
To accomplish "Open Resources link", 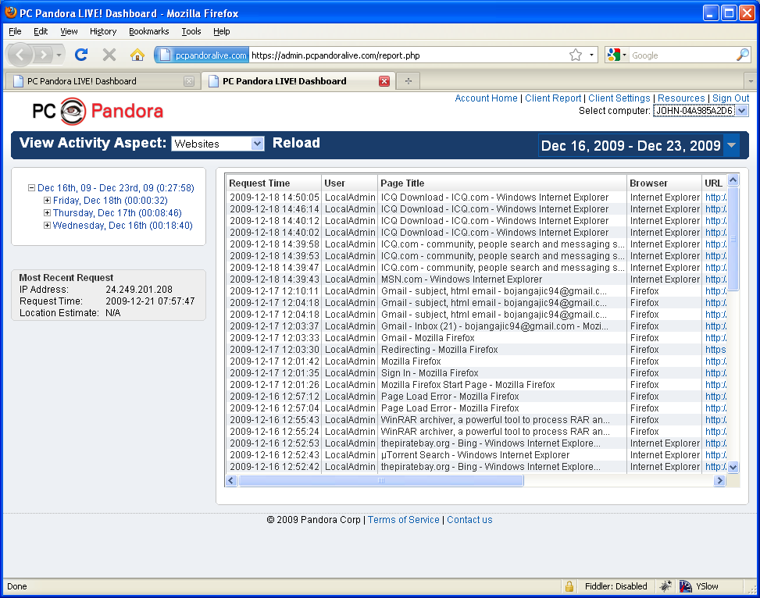I will coord(681,98).
